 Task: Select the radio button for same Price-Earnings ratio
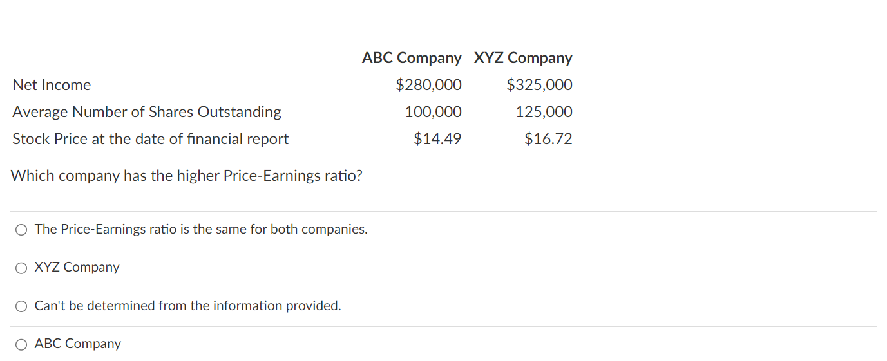pos(22,230)
